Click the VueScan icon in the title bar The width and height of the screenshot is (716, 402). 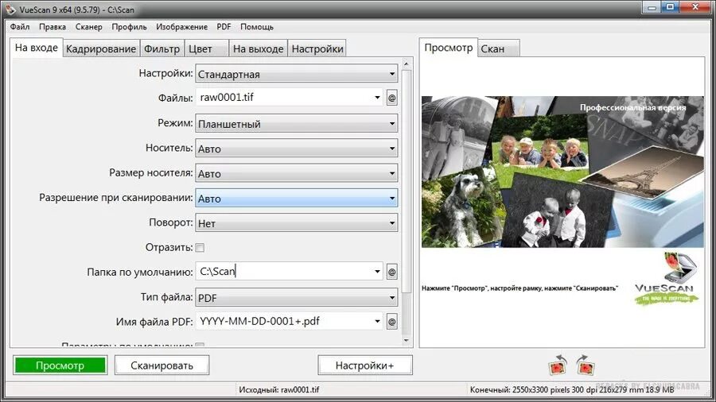(x=10, y=9)
